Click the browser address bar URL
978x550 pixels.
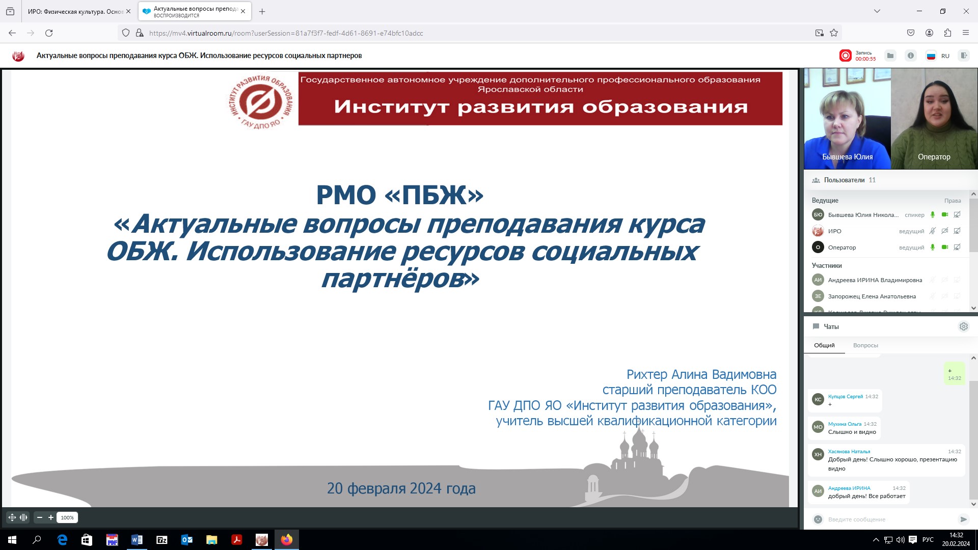pos(286,33)
